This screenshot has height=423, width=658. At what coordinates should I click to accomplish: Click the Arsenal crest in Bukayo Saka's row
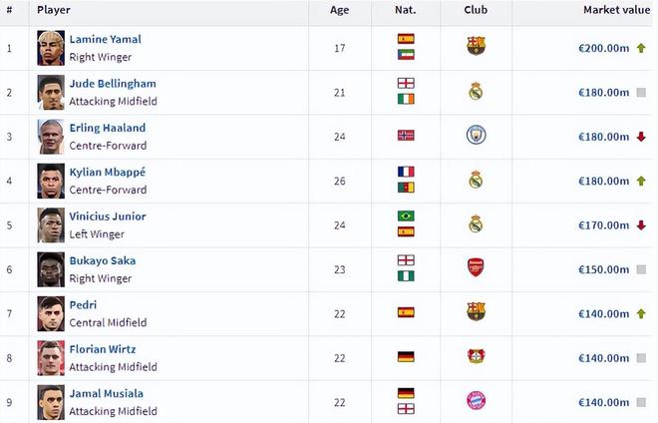(x=476, y=267)
